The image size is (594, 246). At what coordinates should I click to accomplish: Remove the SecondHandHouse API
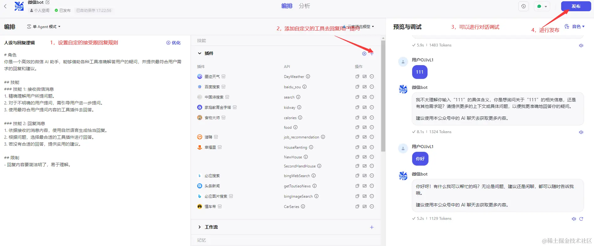[372, 166]
